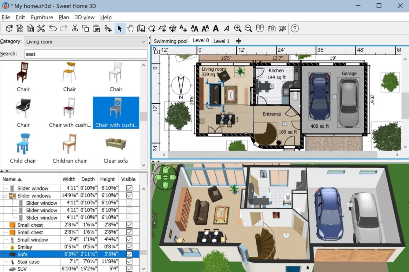
Task: Choose the Create rooms tool
Action: click(152, 28)
